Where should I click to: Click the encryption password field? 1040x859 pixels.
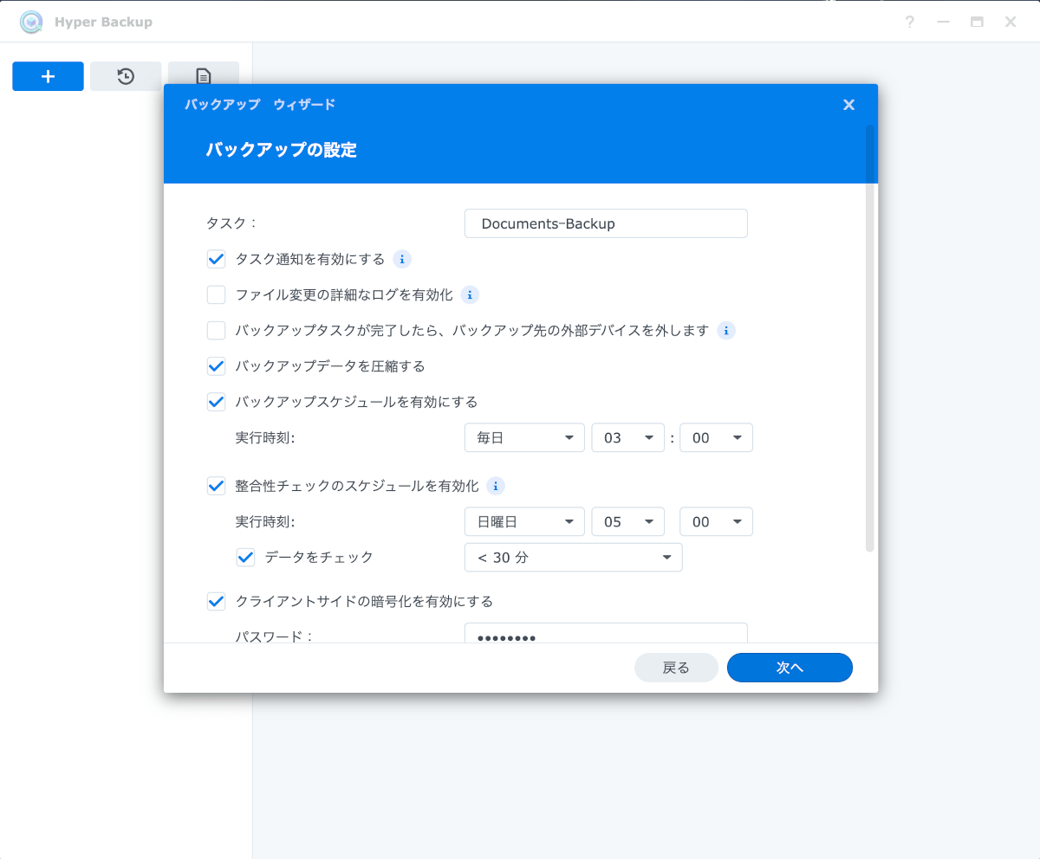pos(606,633)
